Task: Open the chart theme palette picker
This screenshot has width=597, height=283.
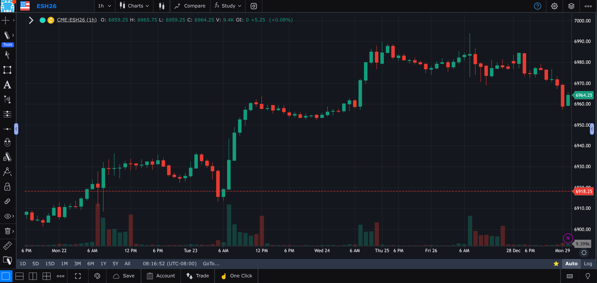Action: click(x=97, y=276)
